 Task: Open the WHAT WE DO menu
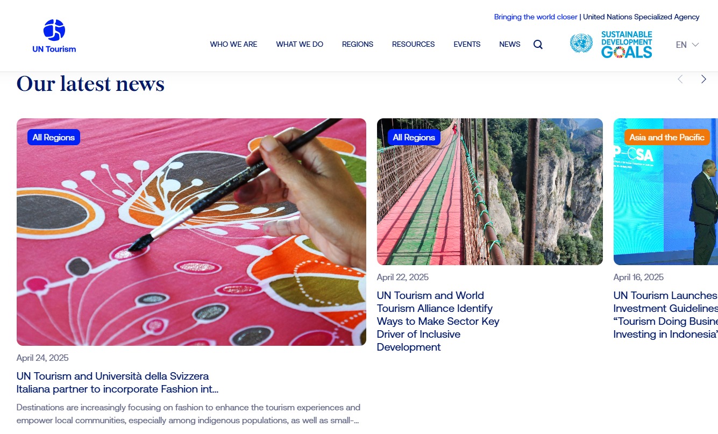click(300, 44)
